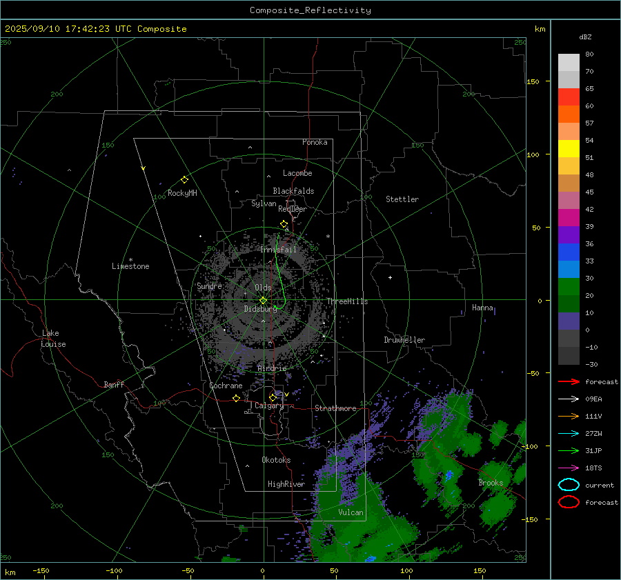Click the Composite_Reflectivity title text

coord(310,10)
